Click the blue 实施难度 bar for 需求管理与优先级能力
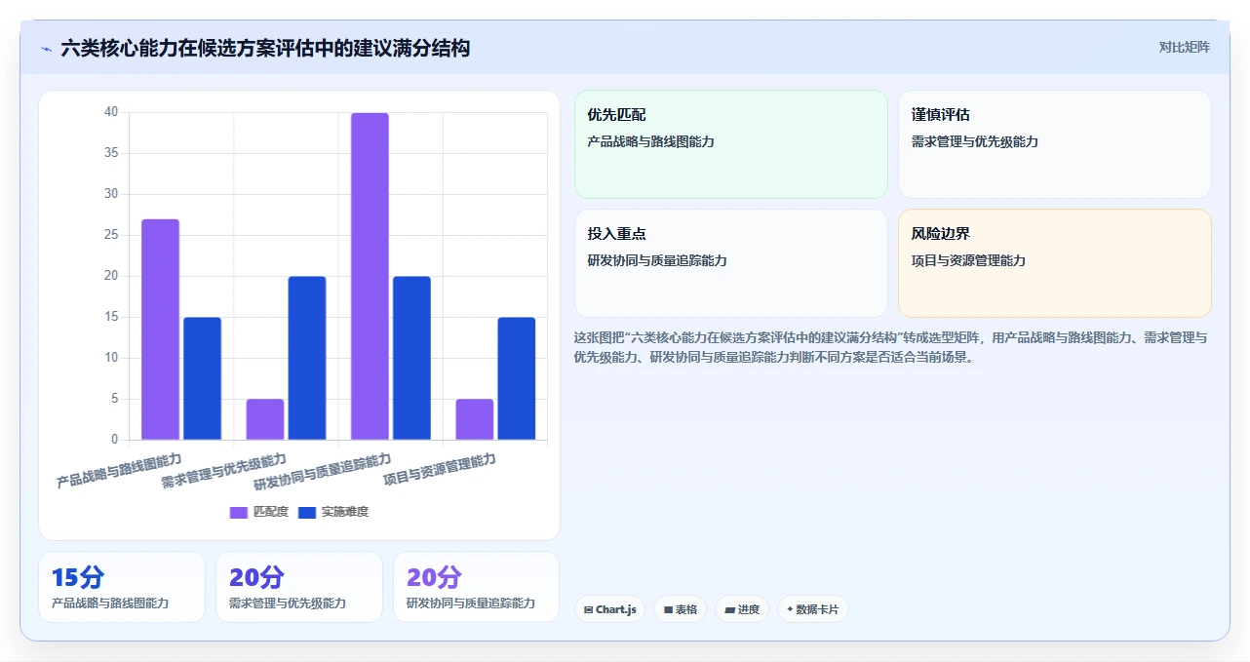1250x662 pixels. pyautogui.click(x=307, y=358)
